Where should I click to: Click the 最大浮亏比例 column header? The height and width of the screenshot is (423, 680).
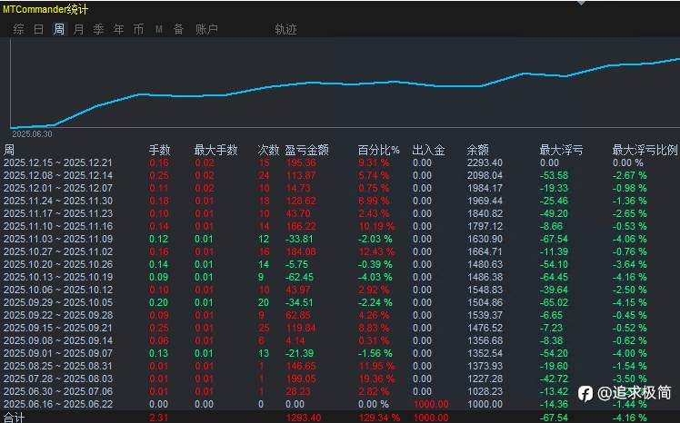point(645,150)
